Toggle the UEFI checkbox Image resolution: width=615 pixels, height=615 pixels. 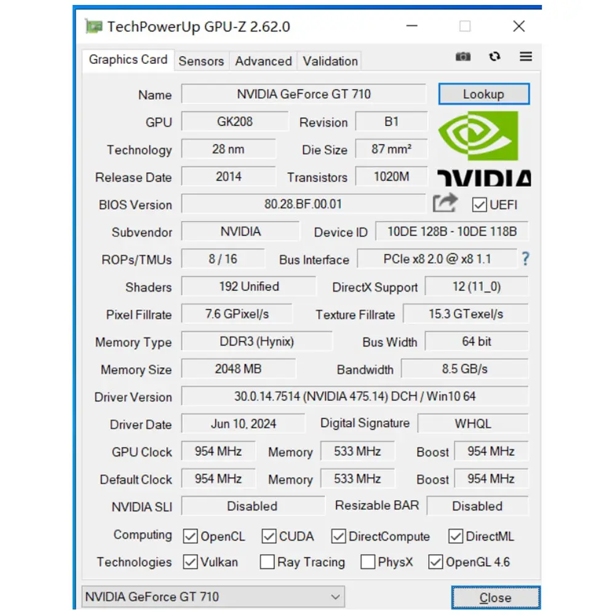[479, 205]
